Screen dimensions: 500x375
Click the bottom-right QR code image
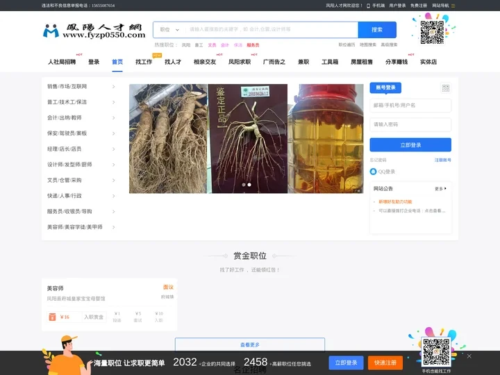pyautogui.click(x=436, y=352)
